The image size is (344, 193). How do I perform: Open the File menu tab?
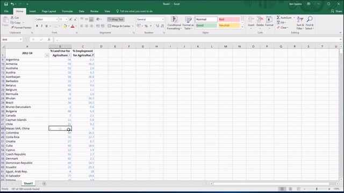coord(6,11)
